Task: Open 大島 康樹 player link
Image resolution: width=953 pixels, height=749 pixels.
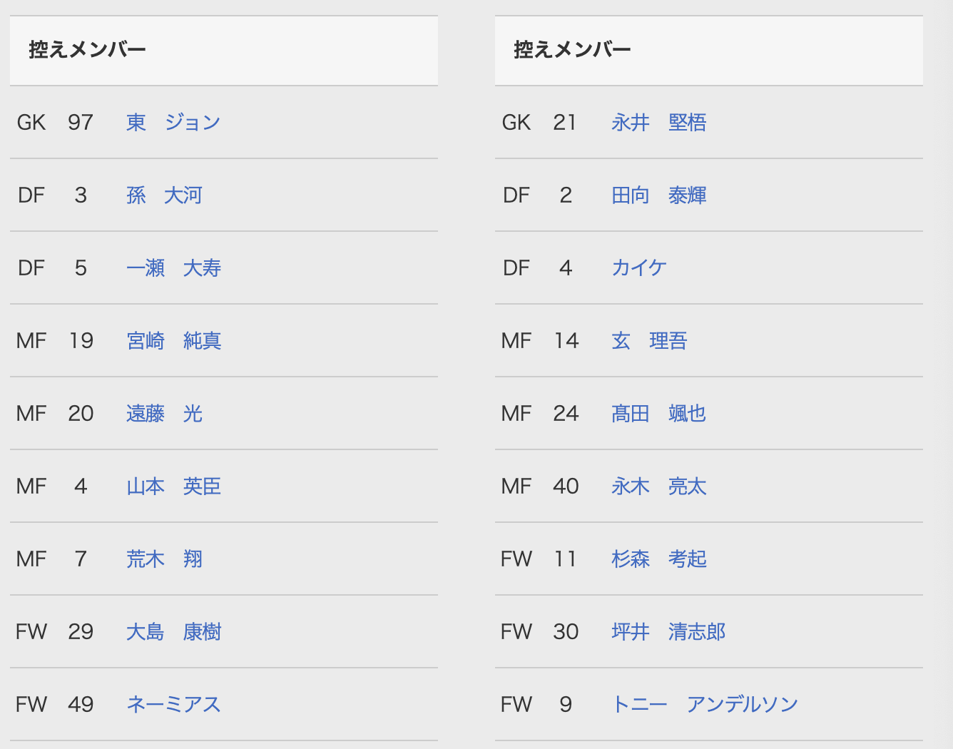Action: 173,632
